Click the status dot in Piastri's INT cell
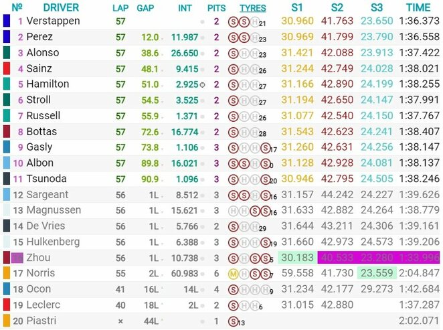 click(201, 321)
